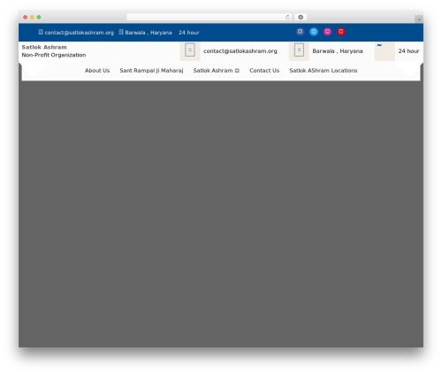442x374 pixels.
Task: Maximize the browser with green button
Action: pos(39,17)
